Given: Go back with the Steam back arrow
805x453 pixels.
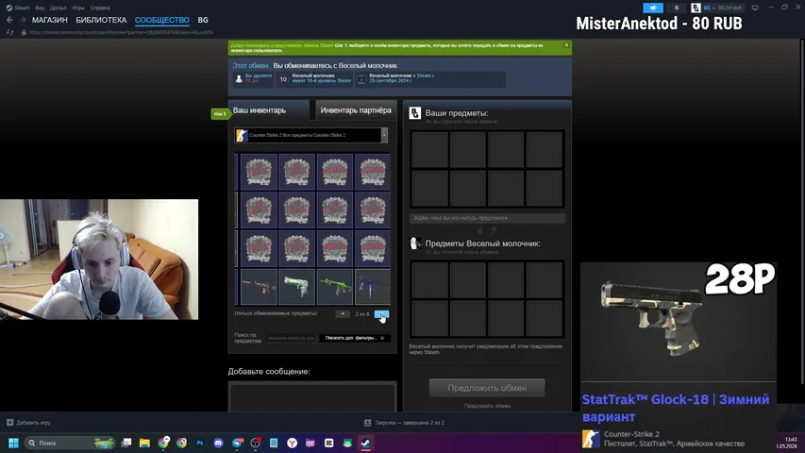Looking at the screenshot, I should [x=9, y=20].
